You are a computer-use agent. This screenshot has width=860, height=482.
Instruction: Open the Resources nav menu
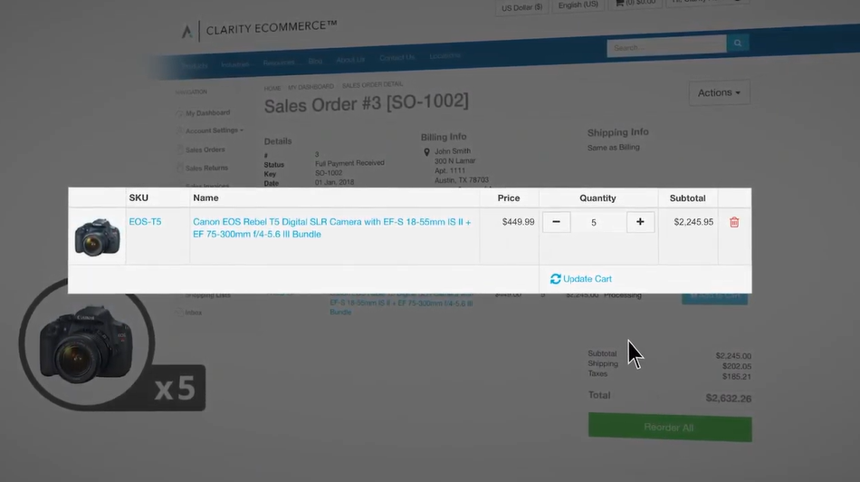coord(279,63)
